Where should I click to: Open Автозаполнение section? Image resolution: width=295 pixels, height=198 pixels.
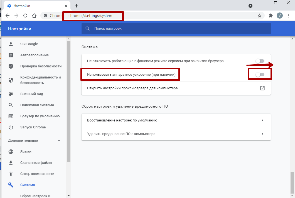pyautogui.click(x=34, y=55)
